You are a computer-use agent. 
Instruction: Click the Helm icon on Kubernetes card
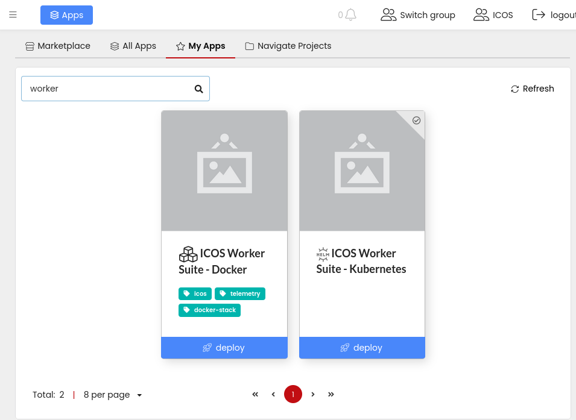[x=323, y=254]
